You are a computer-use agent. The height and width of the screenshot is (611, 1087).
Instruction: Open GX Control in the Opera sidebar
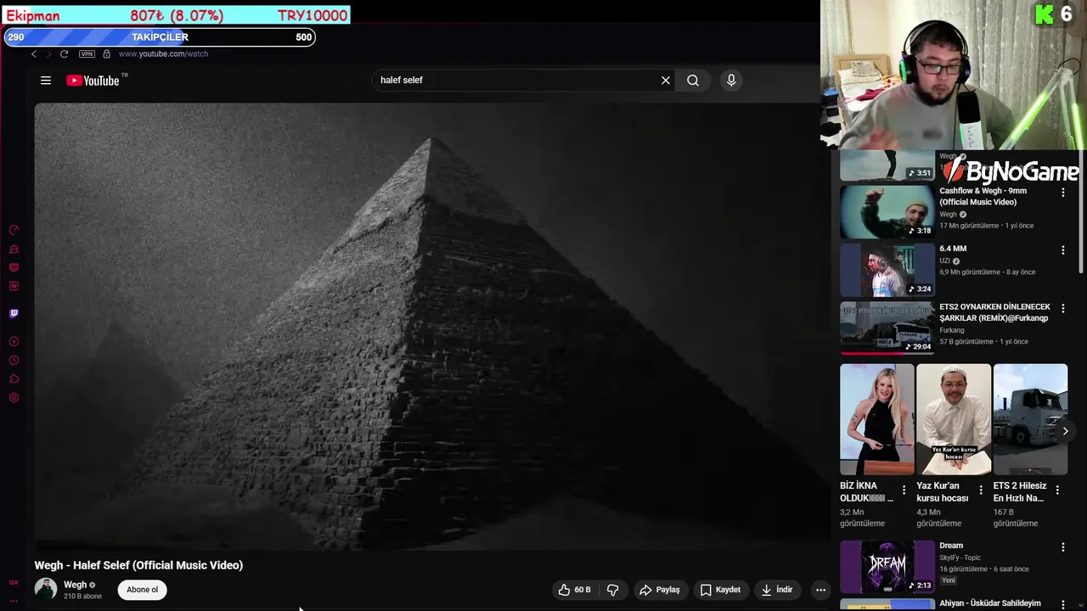pos(14,230)
